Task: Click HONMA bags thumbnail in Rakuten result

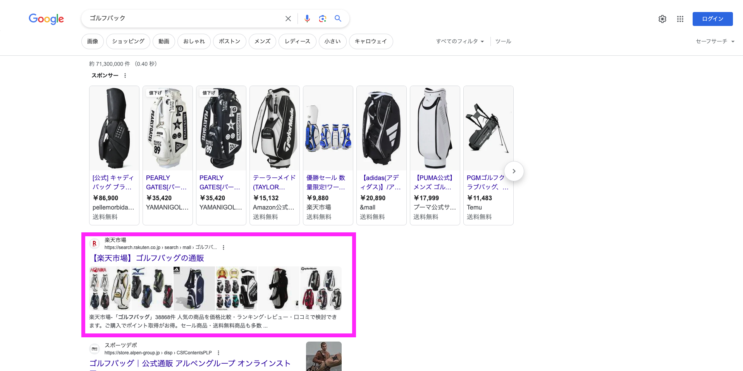Action: pos(110,288)
